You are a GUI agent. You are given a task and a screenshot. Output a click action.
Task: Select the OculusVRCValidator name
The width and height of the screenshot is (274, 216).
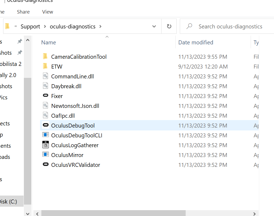(76, 165)
